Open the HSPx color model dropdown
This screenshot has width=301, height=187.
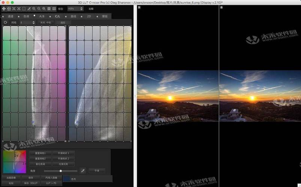click(75, 9)
